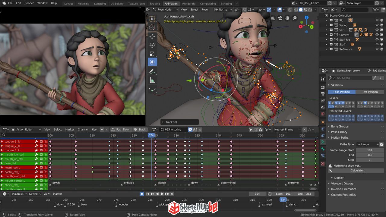Select the Select Box tool in viewport
The image size is (386, 217).
(152, 19)
